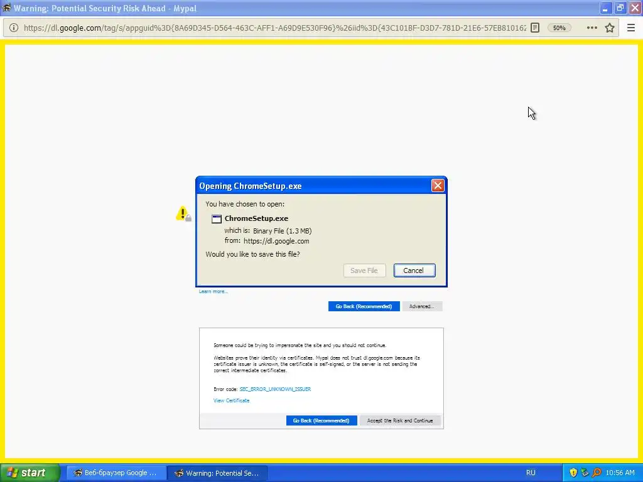Bookmark this page with the star icon
Viewport: 643px width, 482px height.
point(610,28)
